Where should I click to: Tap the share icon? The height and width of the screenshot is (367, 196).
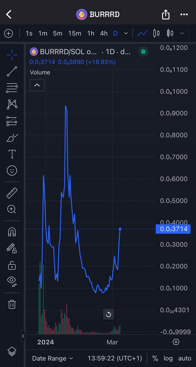(166, 14)
